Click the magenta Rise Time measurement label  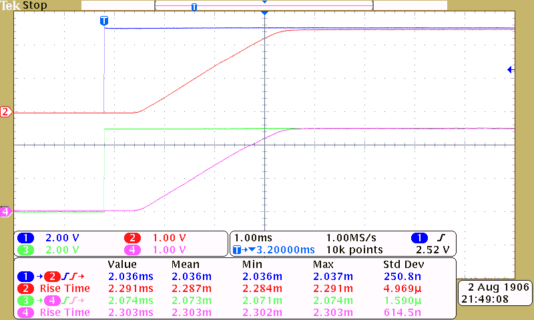pyautogui.click(x=65, y=313)
